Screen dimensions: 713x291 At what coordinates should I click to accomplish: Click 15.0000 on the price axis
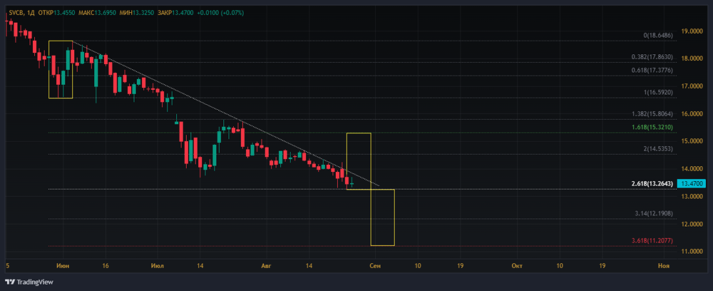click(x=692, y=141)
